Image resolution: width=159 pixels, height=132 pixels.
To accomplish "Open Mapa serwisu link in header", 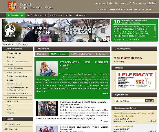I will [99, 3].
